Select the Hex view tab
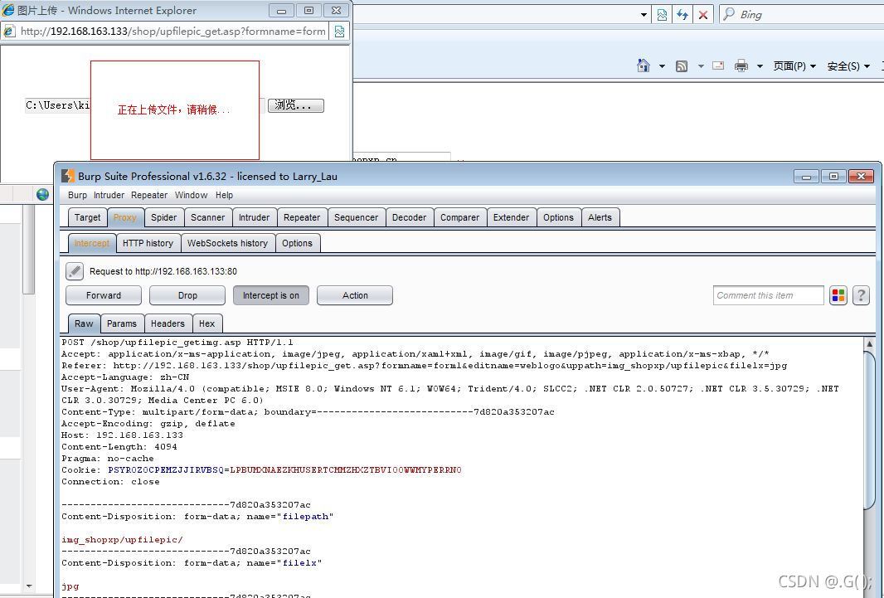The width and height of the screenshot is (884, 598). pyautogui.click(x=207, y=324)
